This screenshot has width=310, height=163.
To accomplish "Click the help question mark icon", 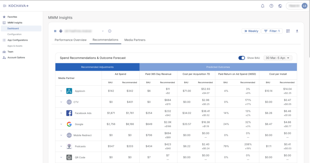I will [271, 6].
